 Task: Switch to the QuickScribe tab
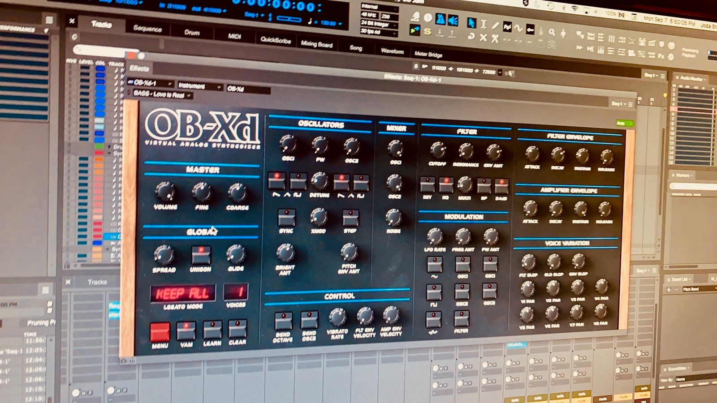click(275, 40)
